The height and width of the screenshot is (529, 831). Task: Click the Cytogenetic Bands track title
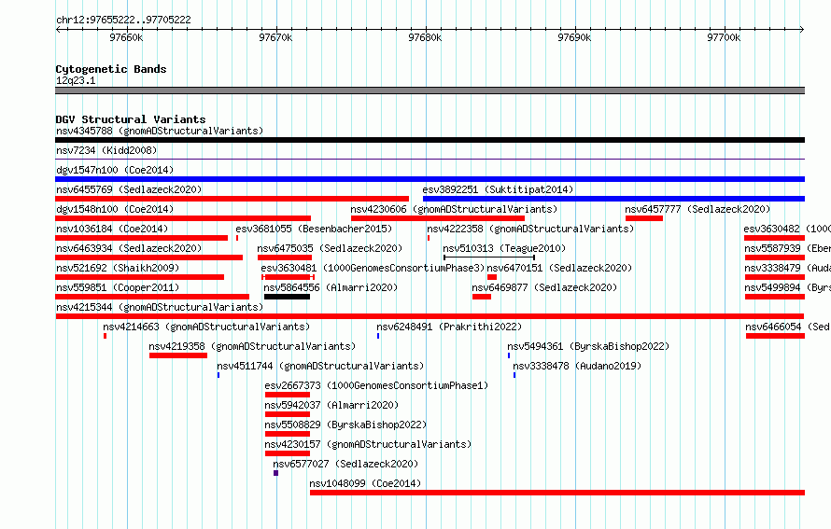pos(111,69)
